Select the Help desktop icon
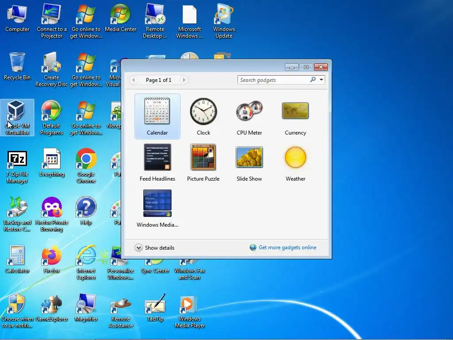 (86, 211)
